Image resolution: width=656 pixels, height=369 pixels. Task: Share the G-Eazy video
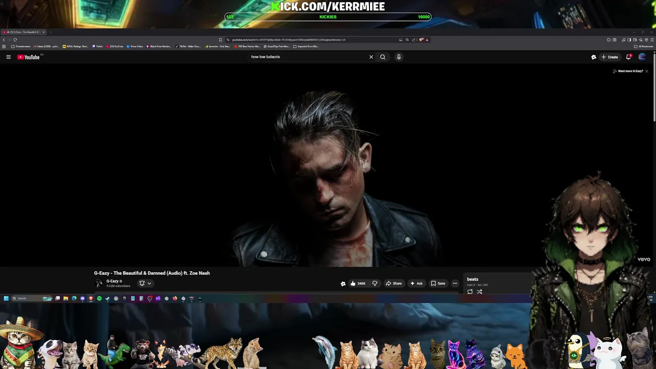click(x=394, y=283)
